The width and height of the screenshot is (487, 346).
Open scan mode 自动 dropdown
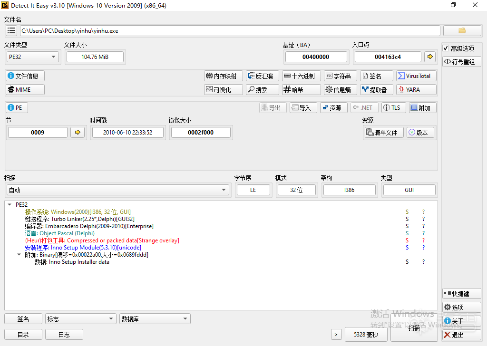pos(118,190)
